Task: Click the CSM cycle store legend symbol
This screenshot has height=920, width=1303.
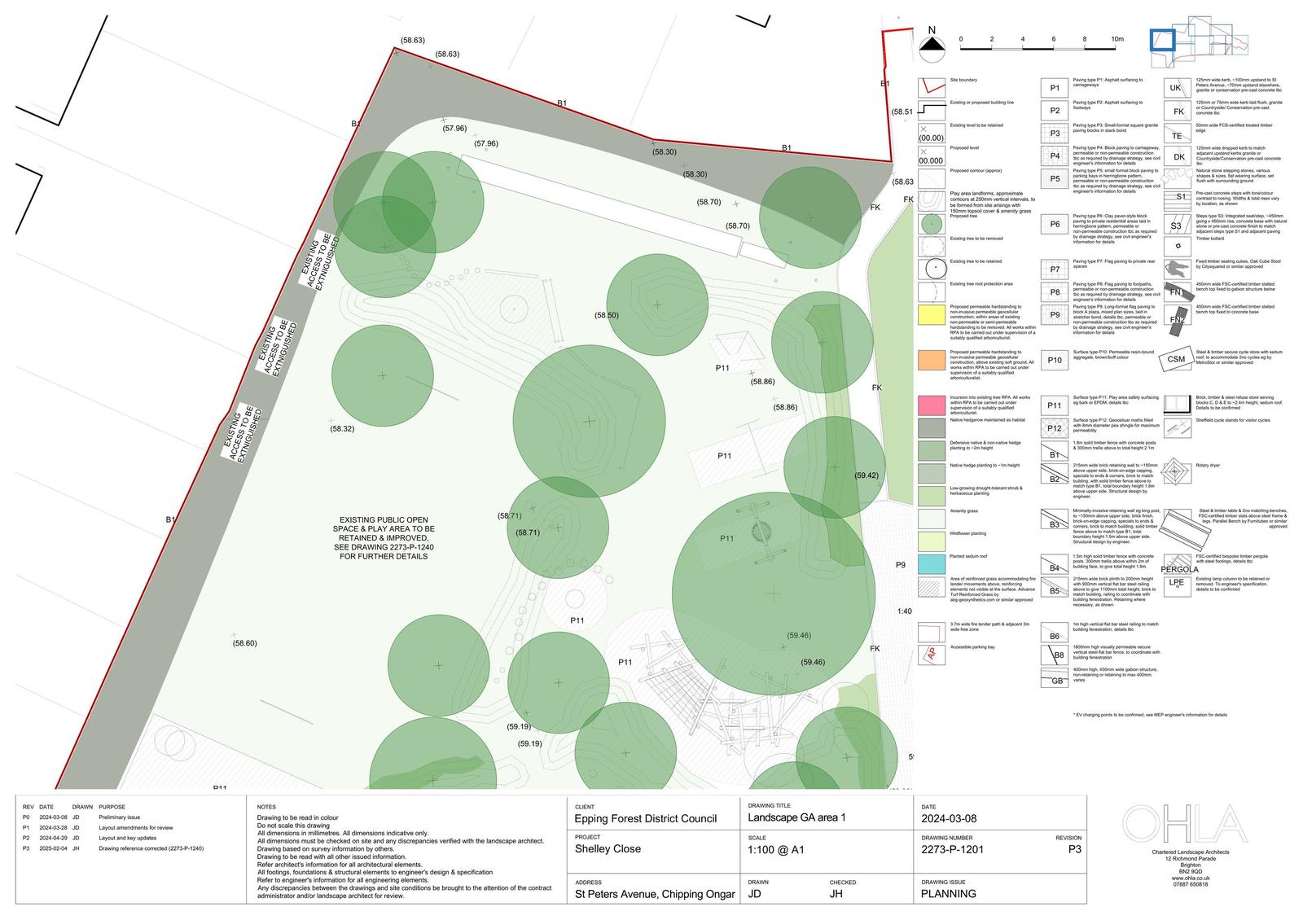Action: click(1177, 359)
